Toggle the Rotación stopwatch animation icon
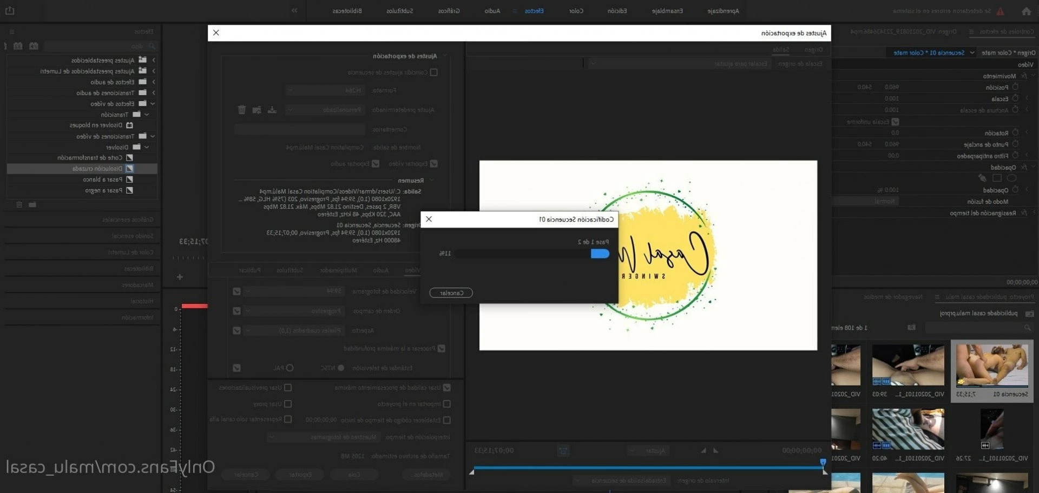The width and height of the screenshot is (1039, 493). 1015,132
